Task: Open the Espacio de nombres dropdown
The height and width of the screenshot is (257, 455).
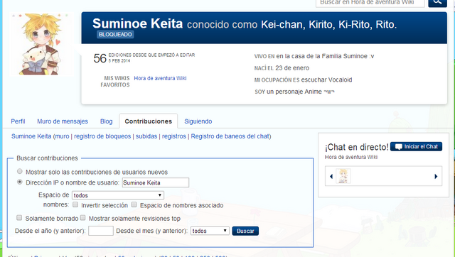Action: tap(118, 195)
